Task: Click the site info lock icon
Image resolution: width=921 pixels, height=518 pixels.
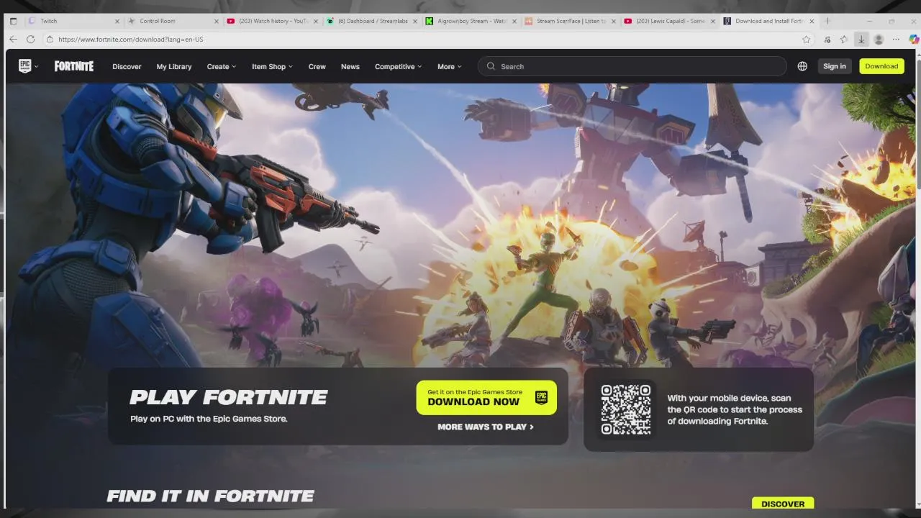Action: click(50, 40)
